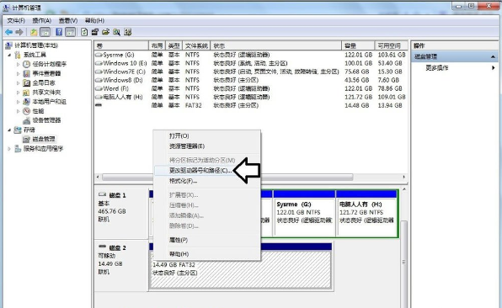The image size is (502, 308).
Task: Open the 查看(V) menu
Action: click(68, 20)
